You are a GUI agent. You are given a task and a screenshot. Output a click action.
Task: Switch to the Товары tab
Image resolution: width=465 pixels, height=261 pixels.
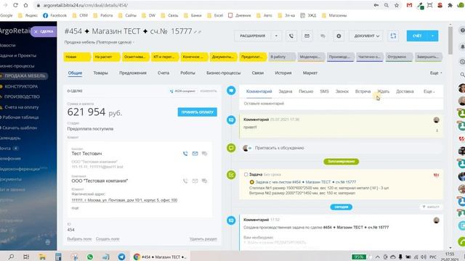tap(100, 72)
